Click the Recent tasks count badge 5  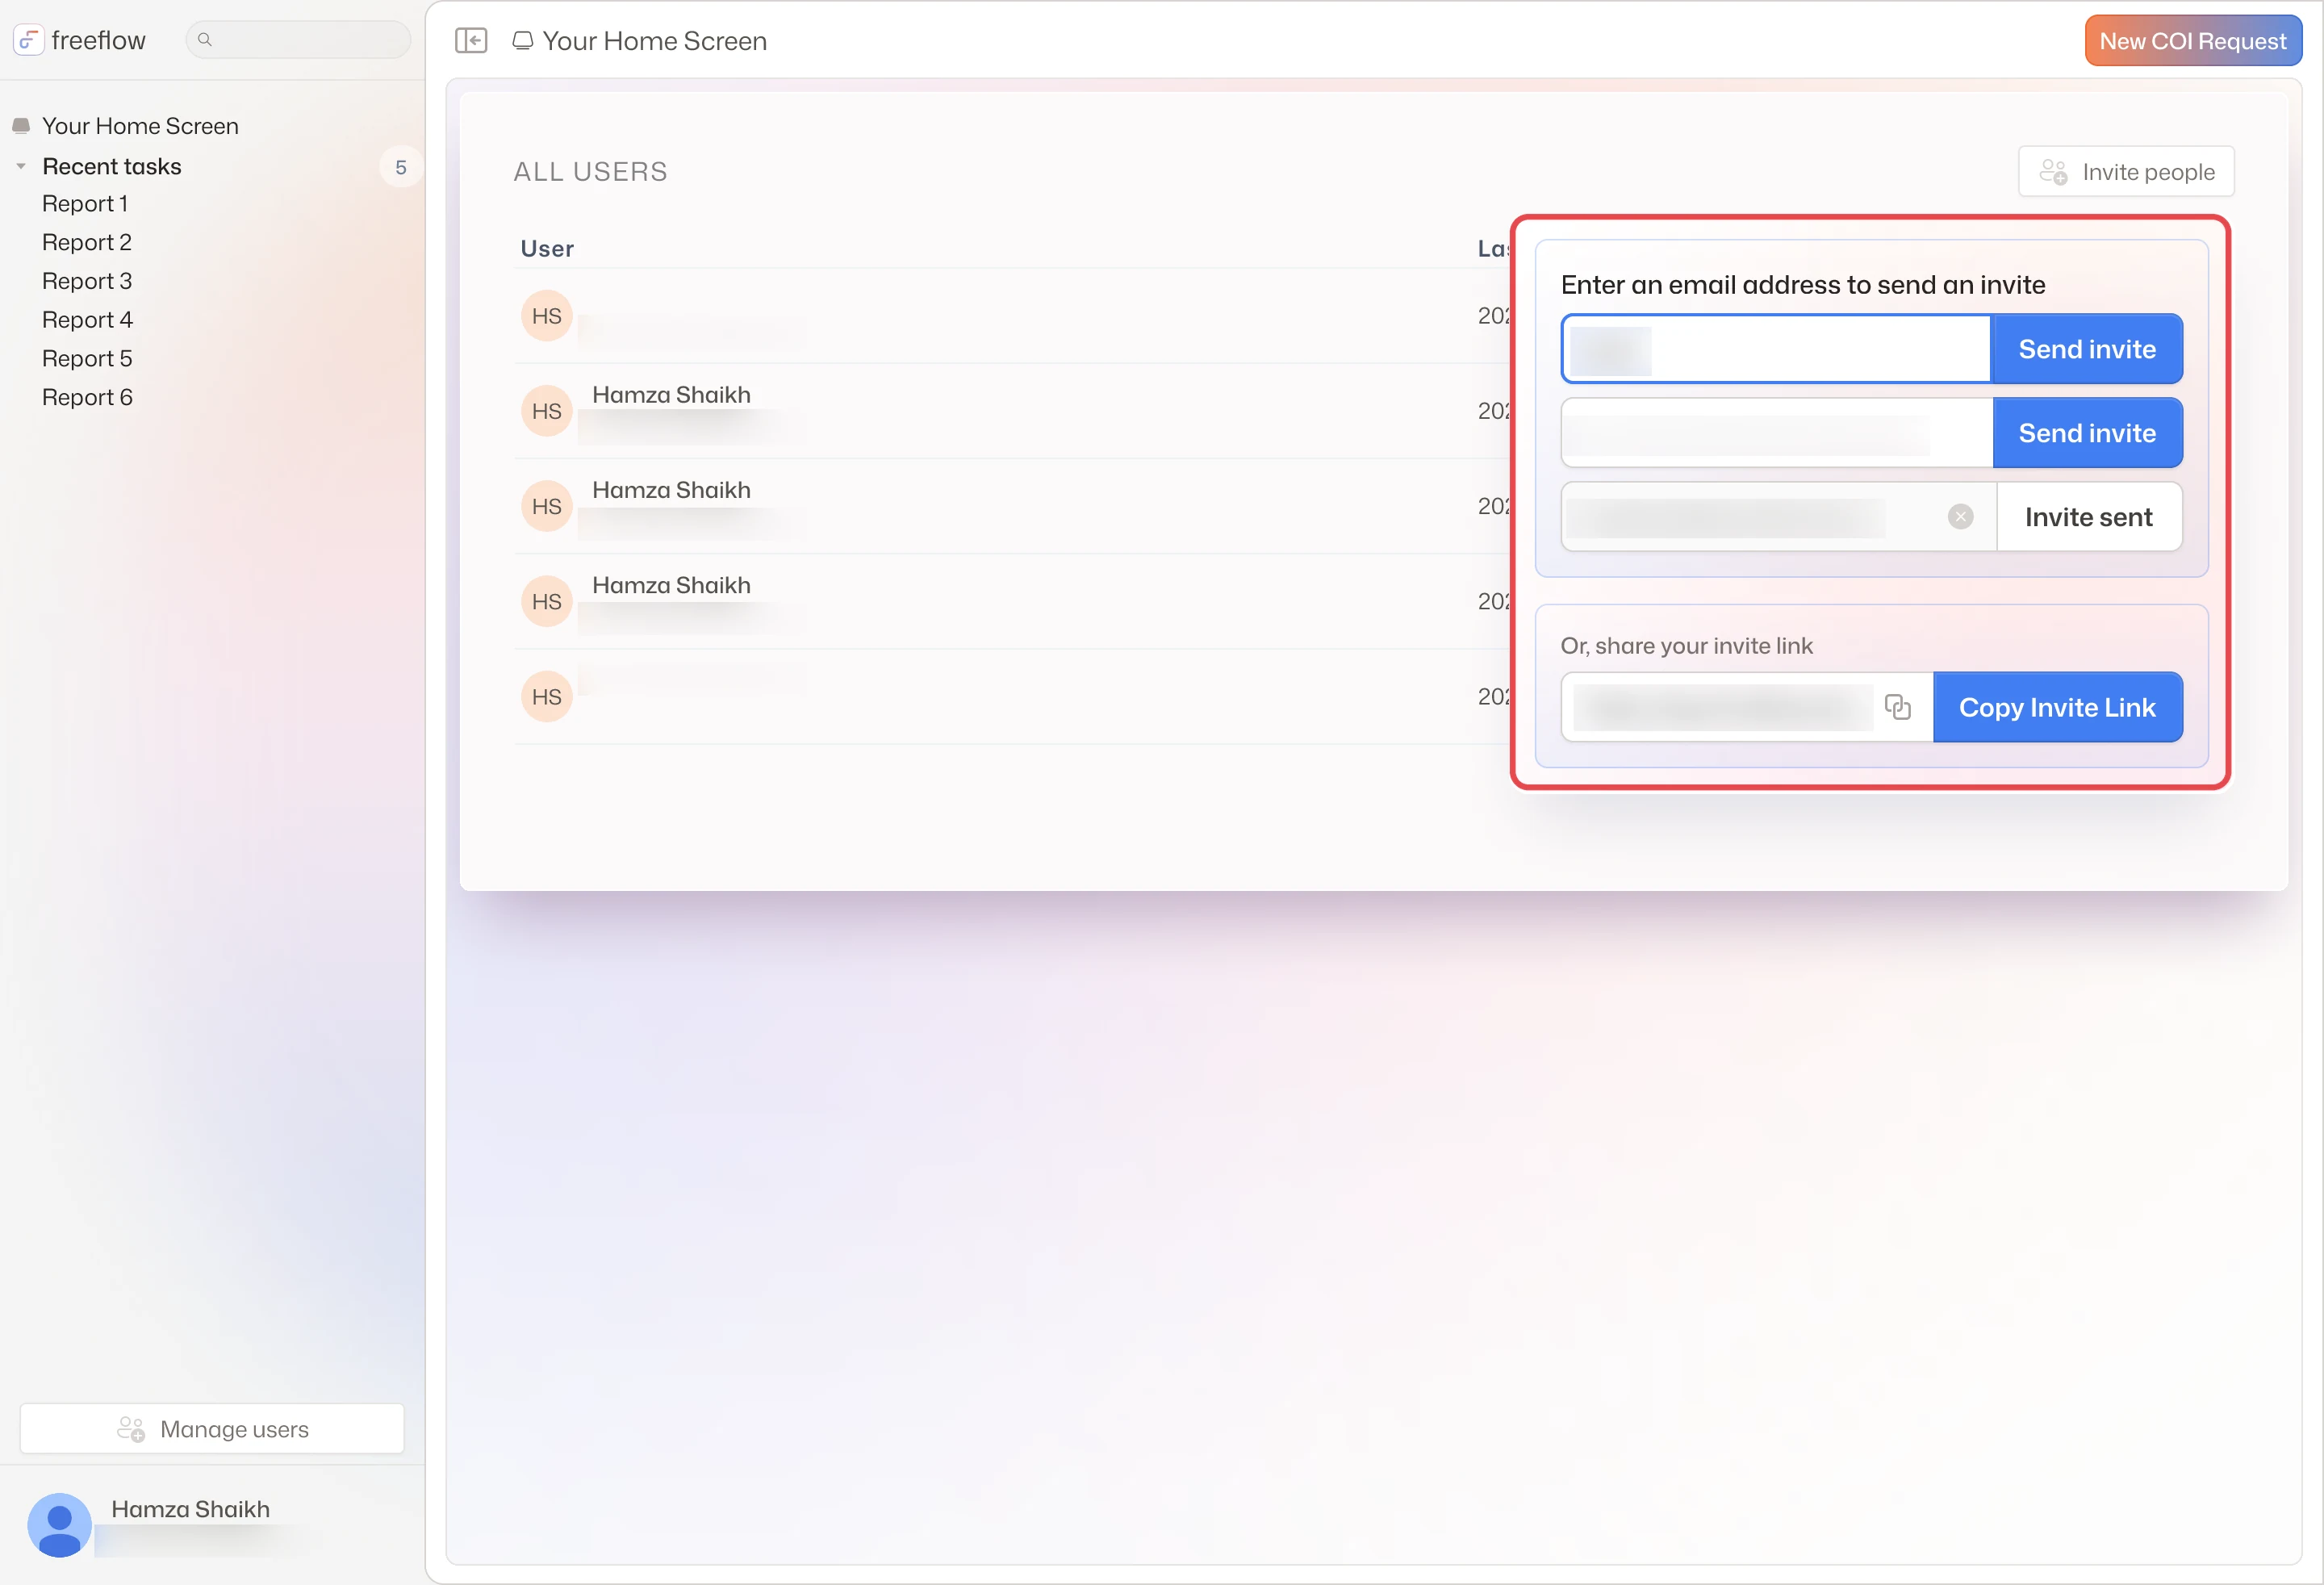(x=400, y=167)
